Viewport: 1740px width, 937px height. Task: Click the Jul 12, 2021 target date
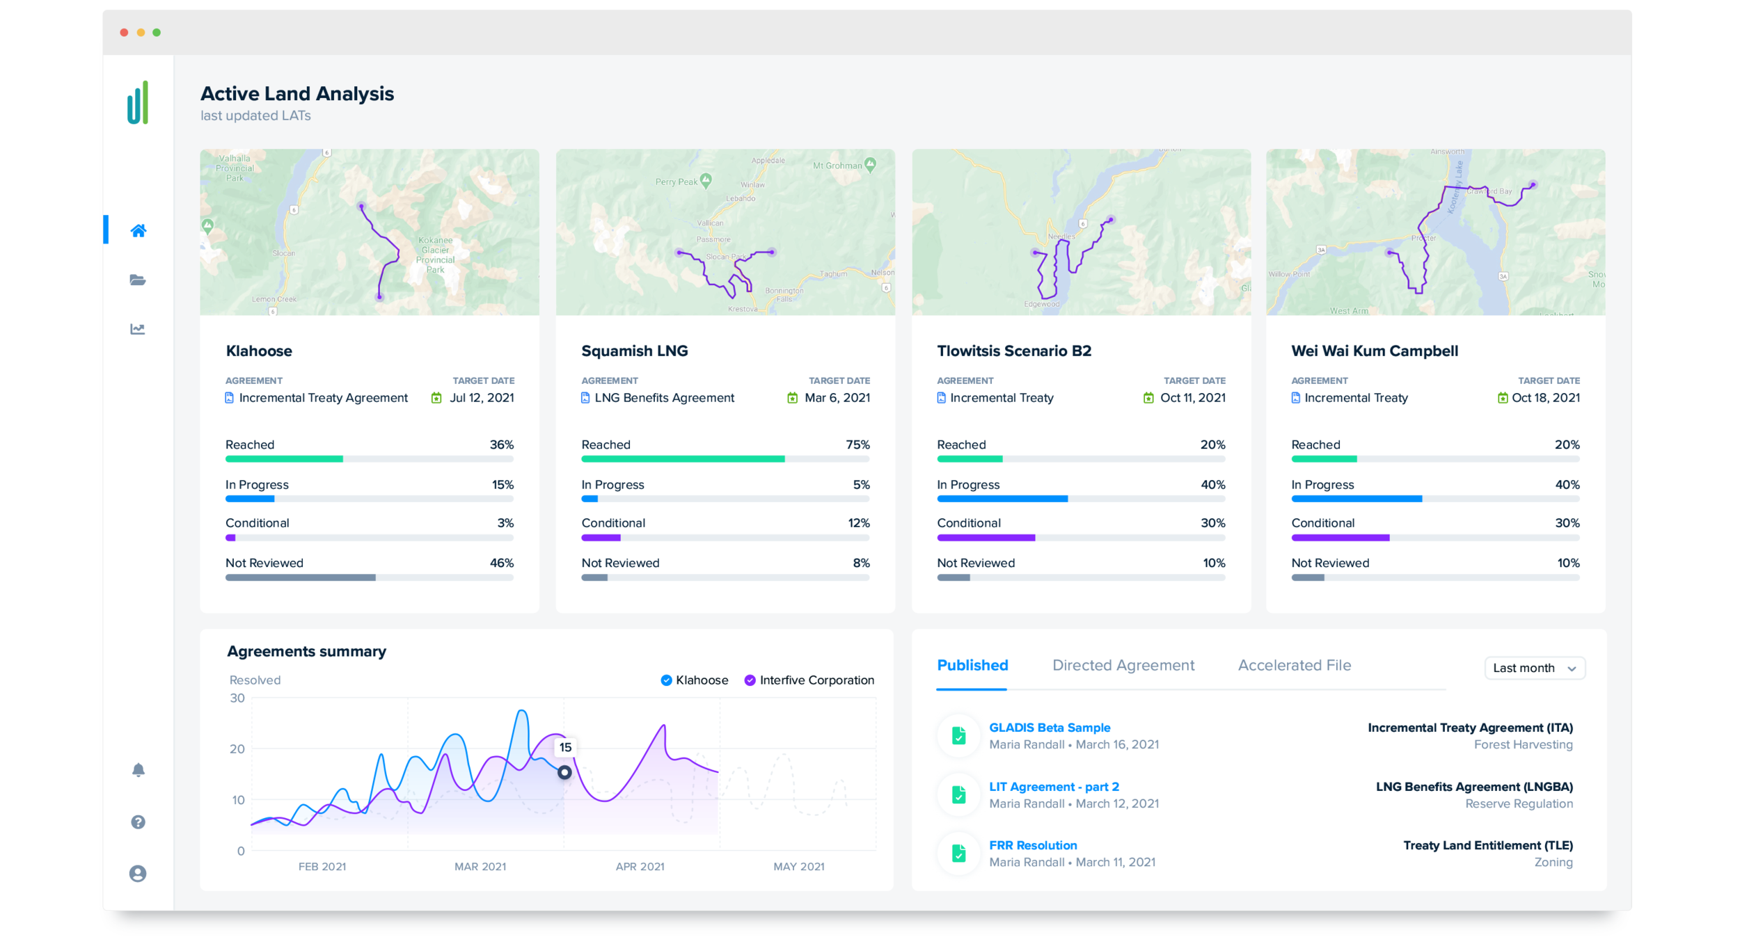point(482,398)
